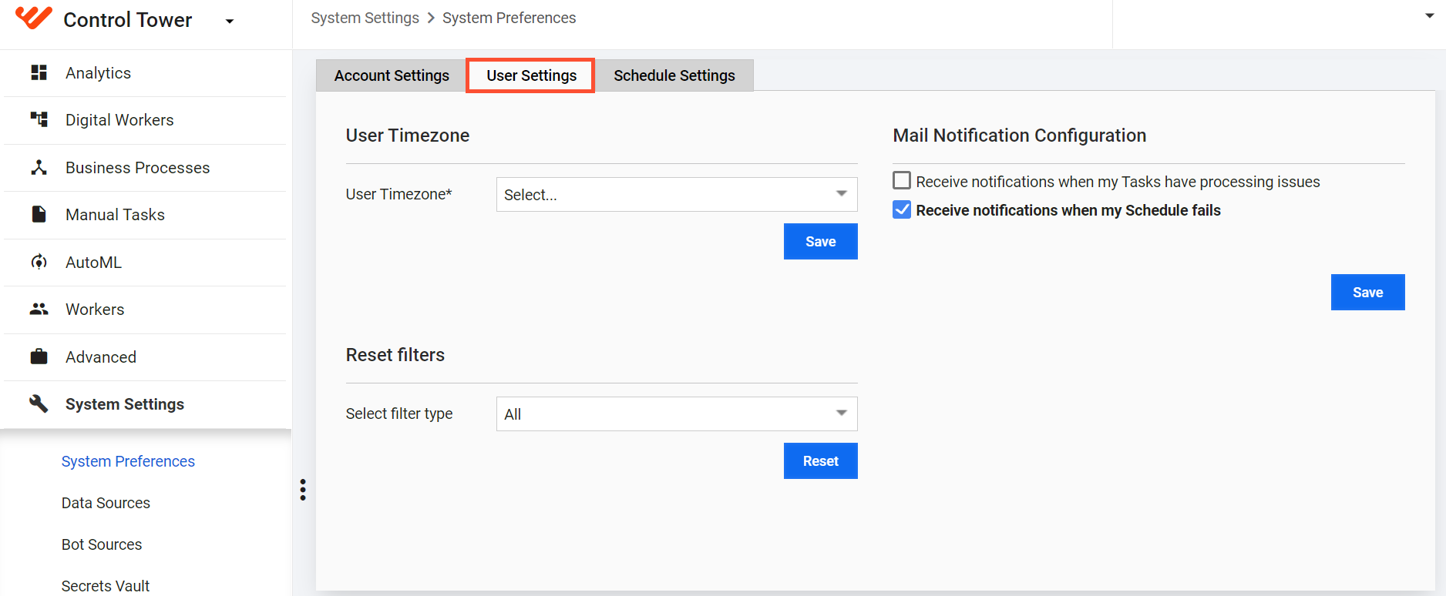The width and height of the screenshot is (1446, 596).
Task: Open Bot Sources submenu item
Action: [x=102, y=544]
